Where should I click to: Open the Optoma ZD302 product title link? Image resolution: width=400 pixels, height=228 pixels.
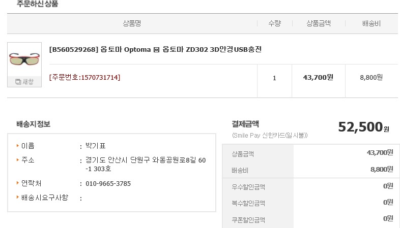point(155,50)
